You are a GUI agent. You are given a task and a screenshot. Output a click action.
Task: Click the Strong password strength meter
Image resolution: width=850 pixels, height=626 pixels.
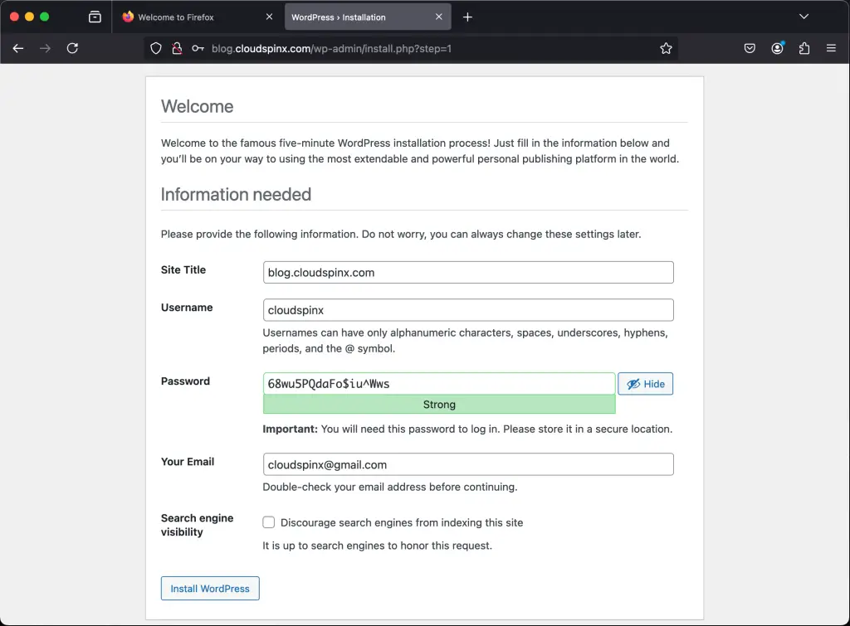439,405
